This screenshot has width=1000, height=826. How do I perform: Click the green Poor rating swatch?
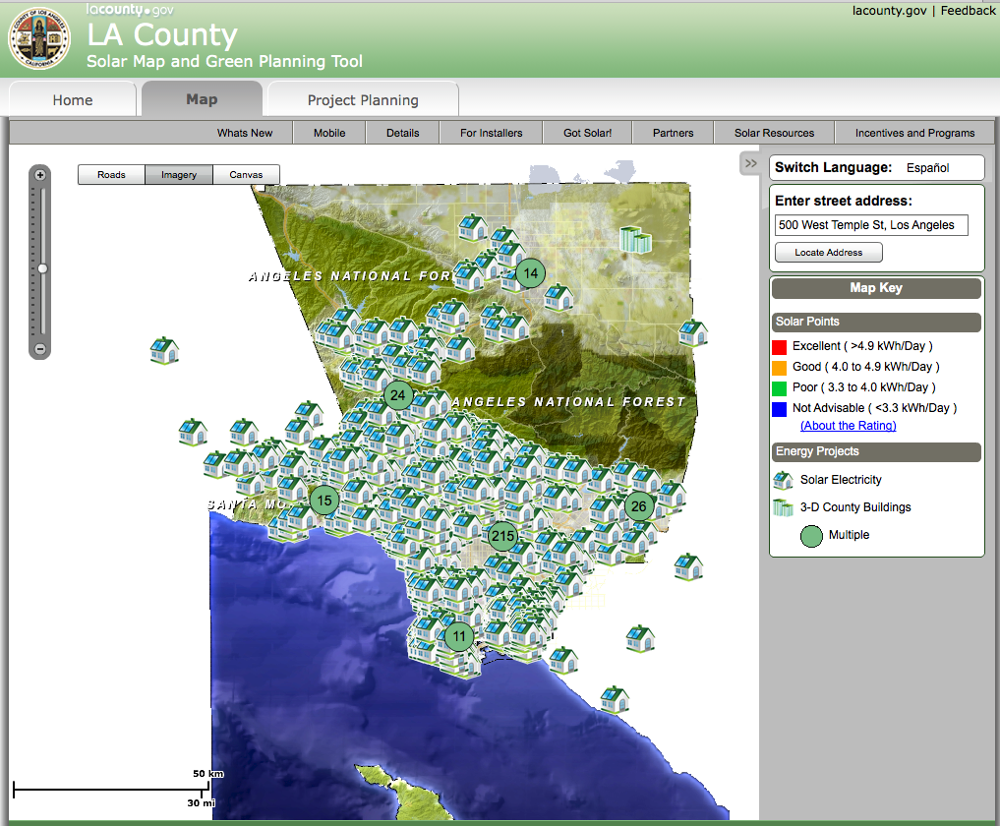click(779, 388)
